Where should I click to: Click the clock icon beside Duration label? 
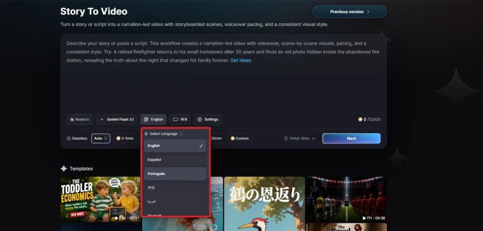click(x=69, y=138)
